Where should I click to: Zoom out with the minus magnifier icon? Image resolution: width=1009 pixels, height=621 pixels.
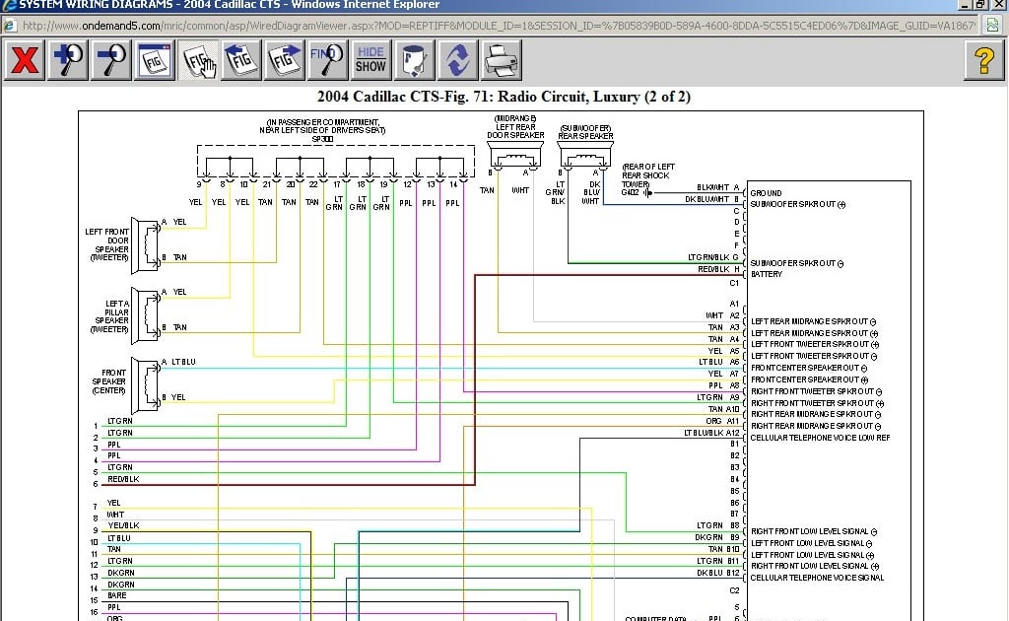[110, 60]
